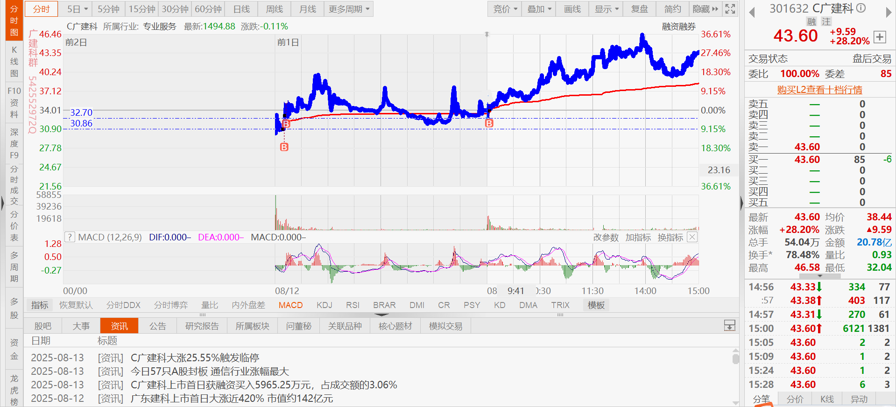Click the 复盘 replay button

pos(640,9)
